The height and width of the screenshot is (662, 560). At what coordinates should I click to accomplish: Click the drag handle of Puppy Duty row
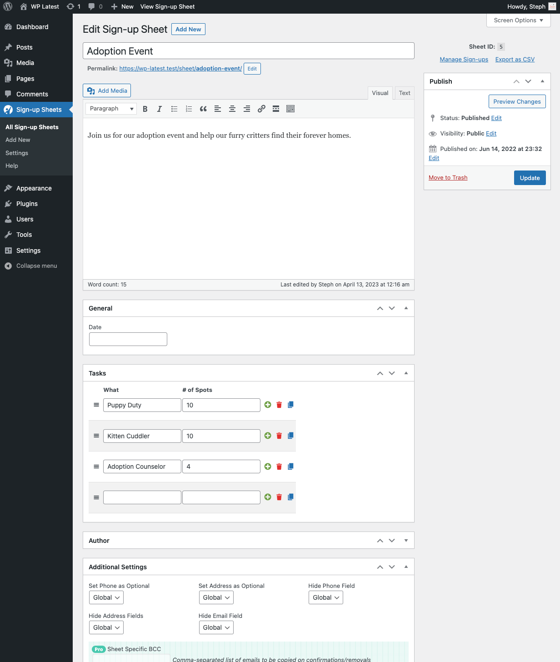click(96, 405)
